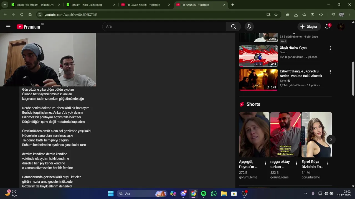This screenshot has width=355, height=199.
Task: Open the browser home page icon
Action: pyautogui.click(x=30, y=15)
